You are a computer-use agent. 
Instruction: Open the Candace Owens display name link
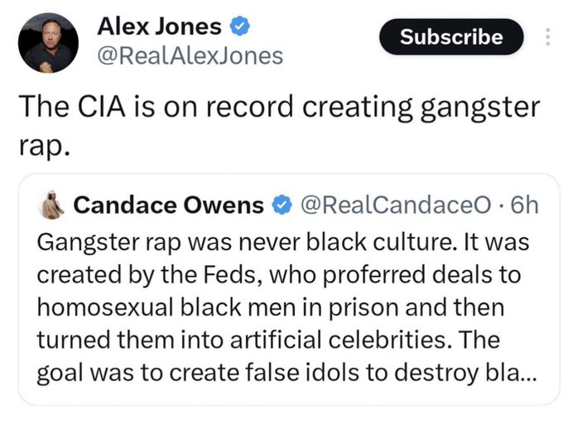point(169,205)
